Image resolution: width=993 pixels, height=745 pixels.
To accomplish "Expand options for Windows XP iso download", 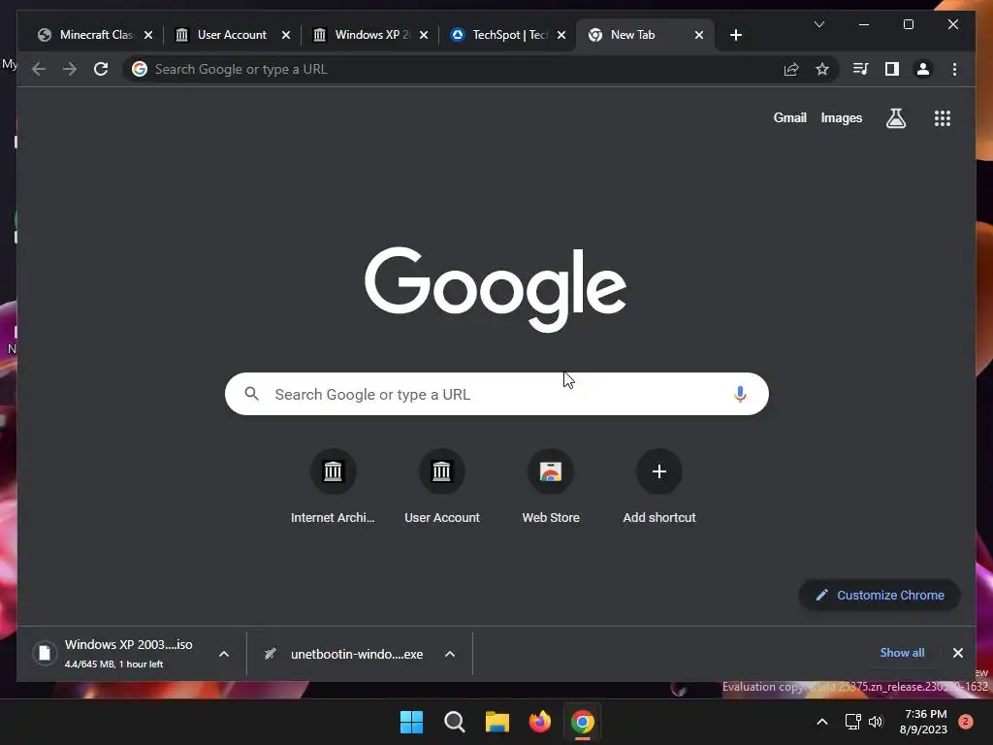I will point(224,654).
